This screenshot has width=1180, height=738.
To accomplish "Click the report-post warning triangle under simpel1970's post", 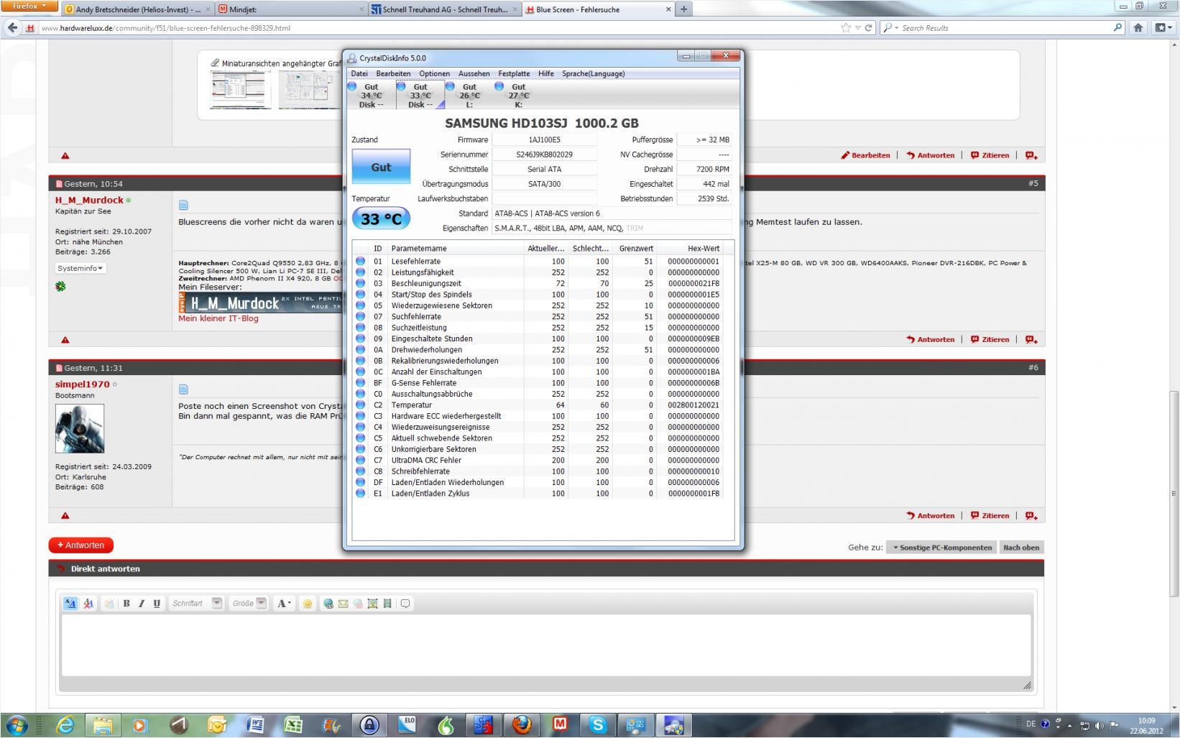I will [x=65, y=515].
